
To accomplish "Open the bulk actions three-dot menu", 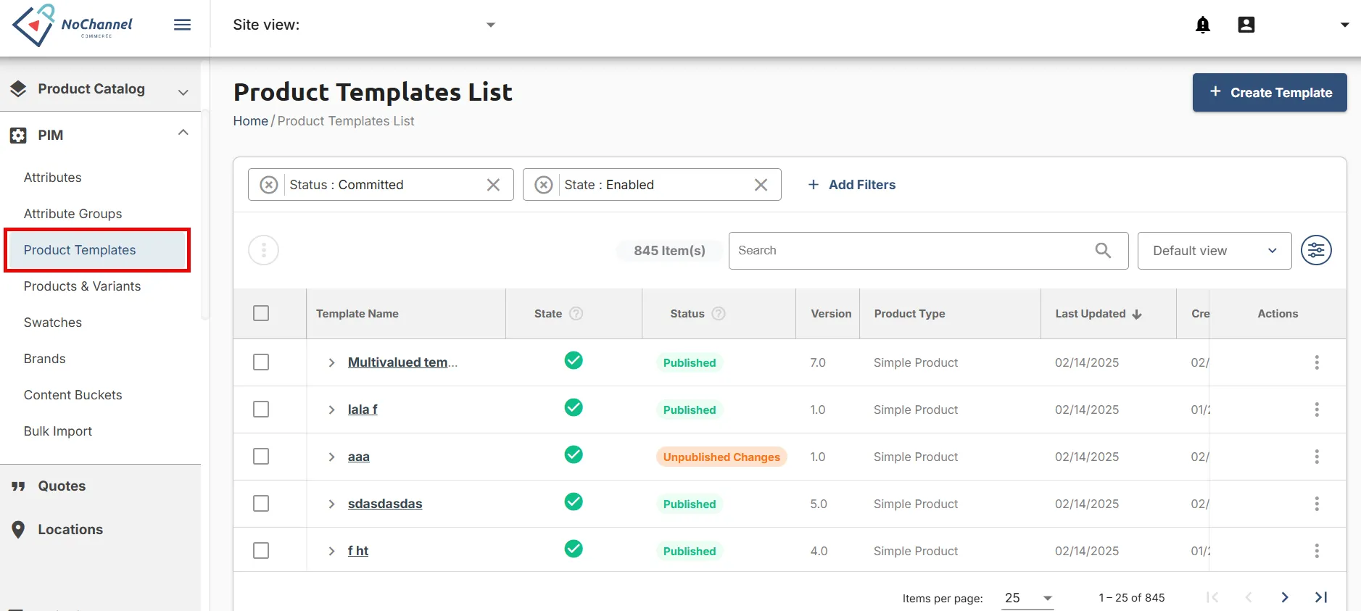I will point(264,250).
